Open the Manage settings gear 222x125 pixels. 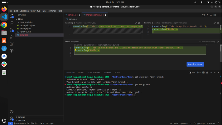pyautogui.click(x=12, y=118)
